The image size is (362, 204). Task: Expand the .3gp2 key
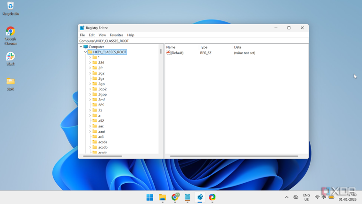(90, 89)
